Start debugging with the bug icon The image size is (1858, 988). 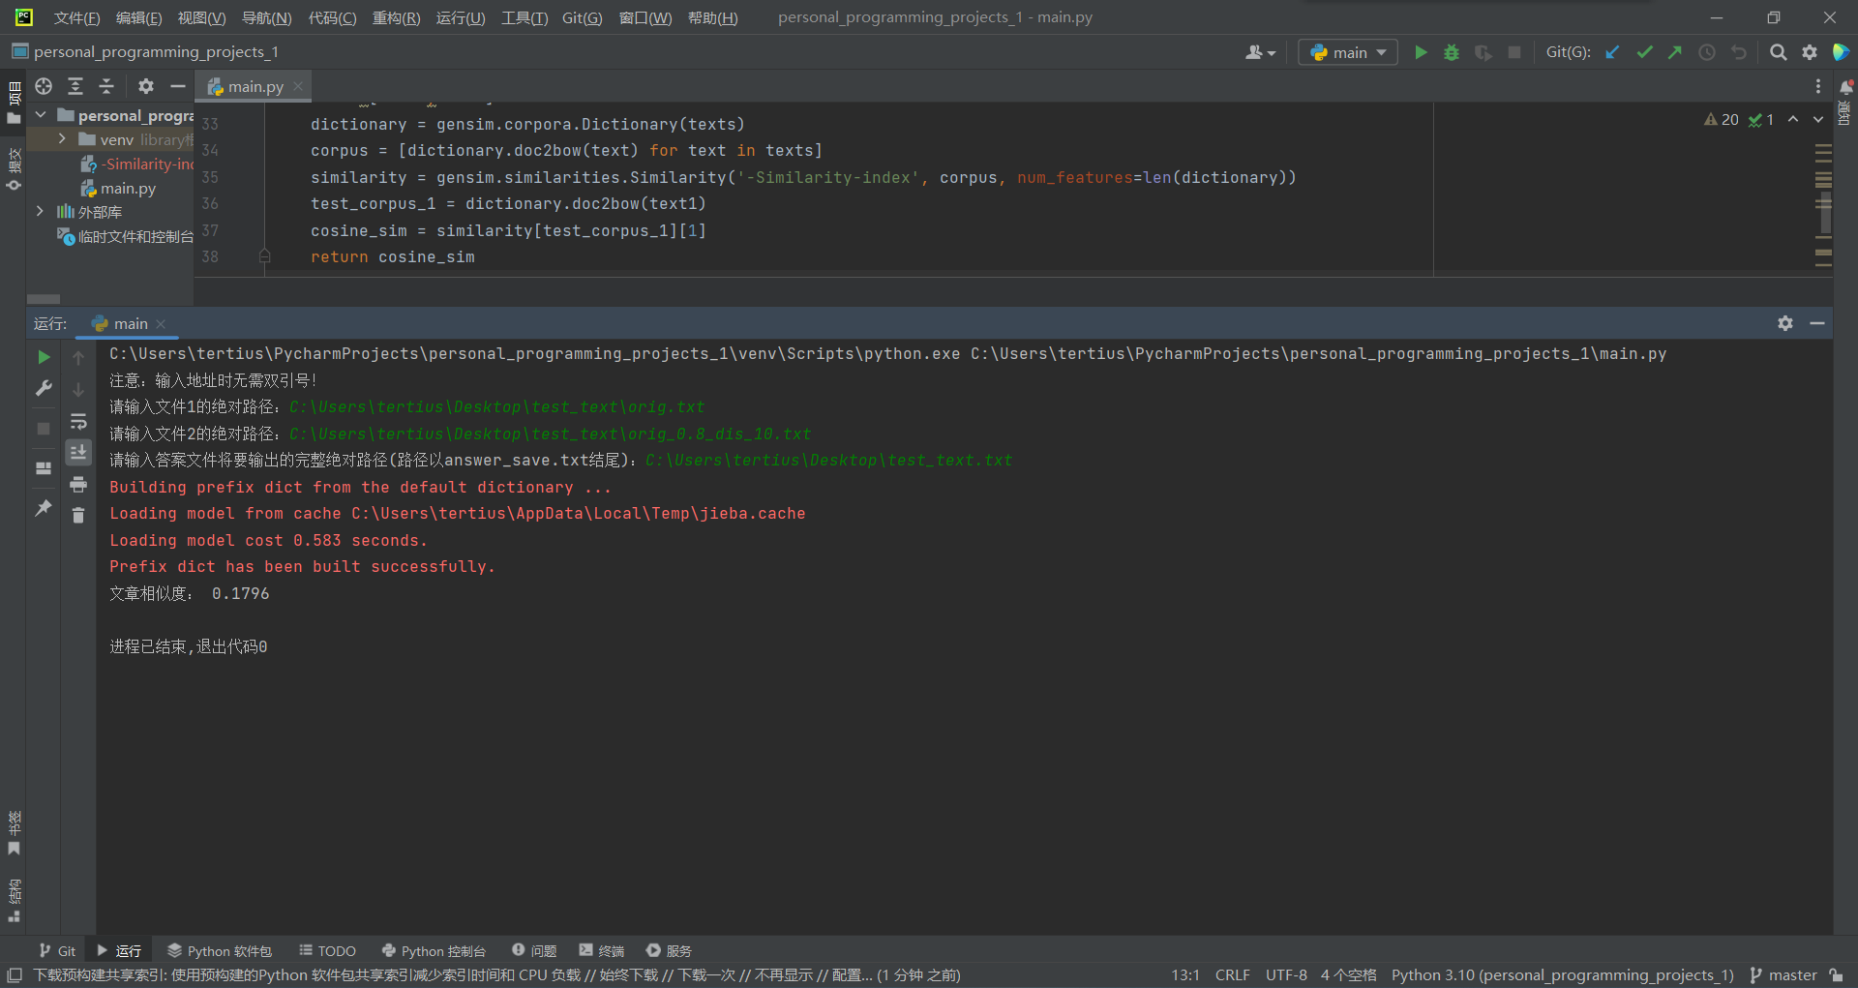tap(1452, 52)
